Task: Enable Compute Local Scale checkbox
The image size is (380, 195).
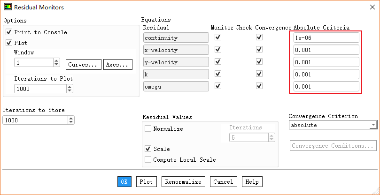Action: pyautogui.click(x=148, y=160)
